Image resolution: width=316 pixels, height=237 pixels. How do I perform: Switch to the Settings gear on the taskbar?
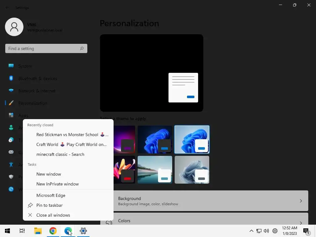(83, 231)
